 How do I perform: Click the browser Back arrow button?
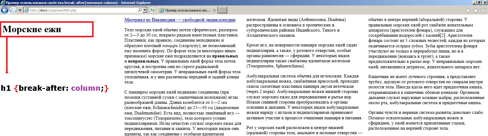pos(5,10)
